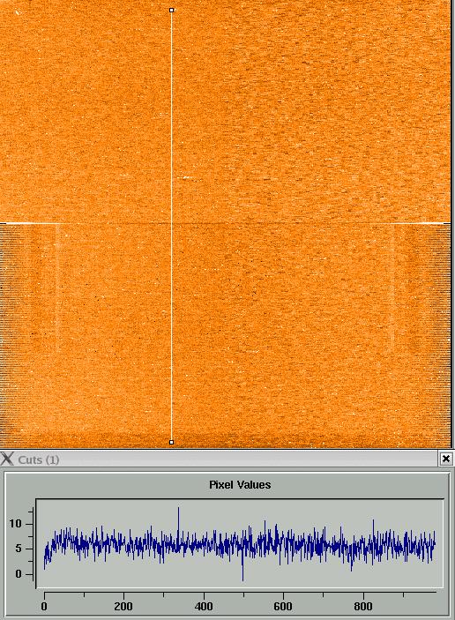The height and width of the screenshot is (620, 455).
Task: Click the X11 icon in Cuts title bar
Action: click(x=7, y=459)
